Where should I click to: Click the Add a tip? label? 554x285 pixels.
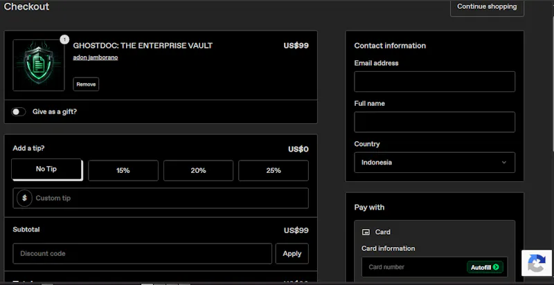(x=28, y=148)
